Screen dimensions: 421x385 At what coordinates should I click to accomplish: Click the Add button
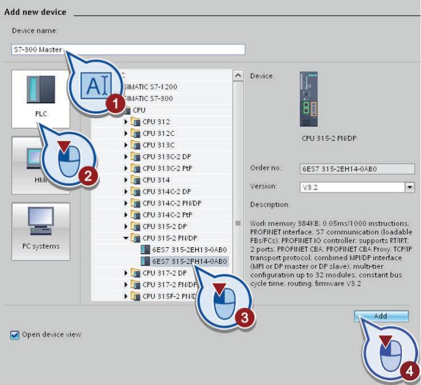381,316
